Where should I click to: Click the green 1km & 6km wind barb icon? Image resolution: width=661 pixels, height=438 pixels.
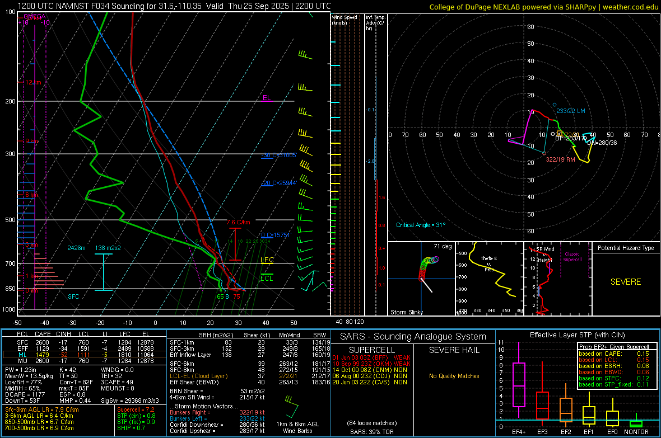click(291, 407)
